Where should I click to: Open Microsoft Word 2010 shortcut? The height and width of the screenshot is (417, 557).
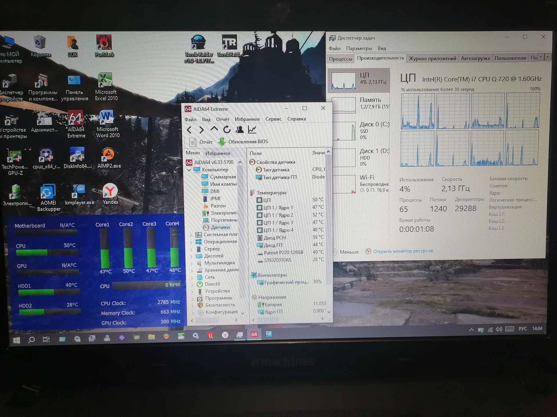[x=108, y=124]
